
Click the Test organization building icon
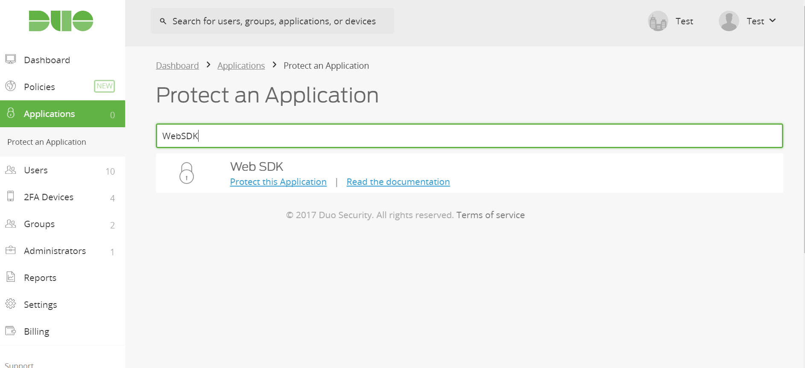(658, 21)
